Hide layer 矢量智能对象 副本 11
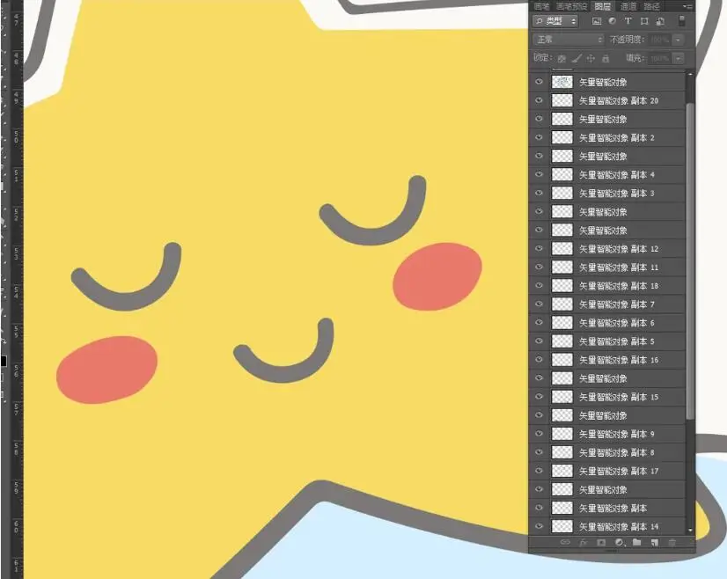The height and width of the screenshot is (579, 727). (539, 267)
